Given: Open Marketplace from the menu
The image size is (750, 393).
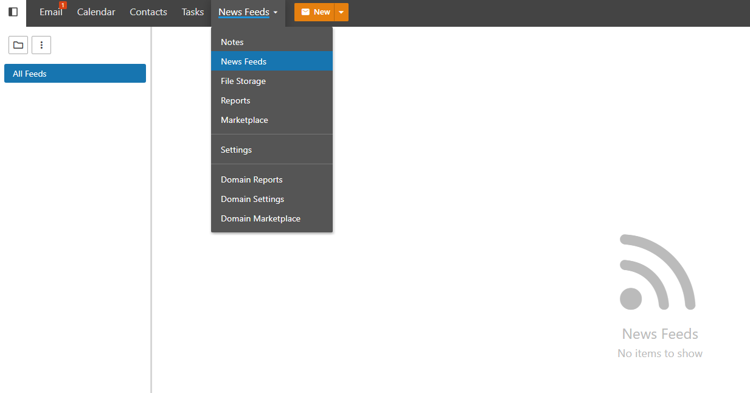Looking at the screenshot, I should (245, 120).
